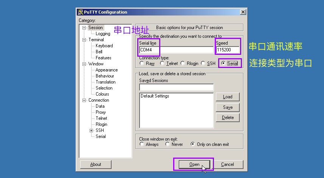This screenshot has width=324, height=178.
Task: Open Behaviour settings
Action: 105,76
